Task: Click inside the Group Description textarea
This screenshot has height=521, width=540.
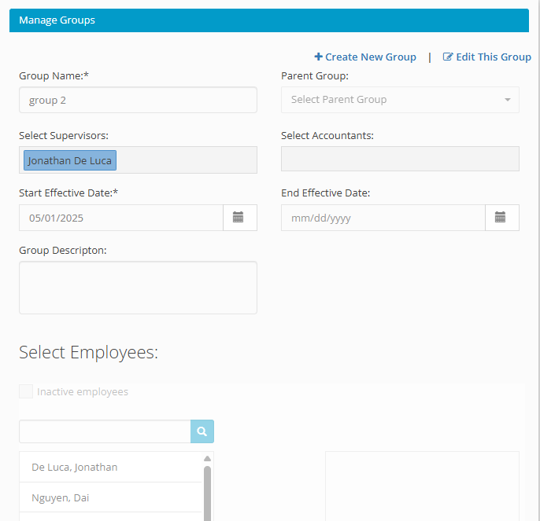Action: [x=138, y=288]
